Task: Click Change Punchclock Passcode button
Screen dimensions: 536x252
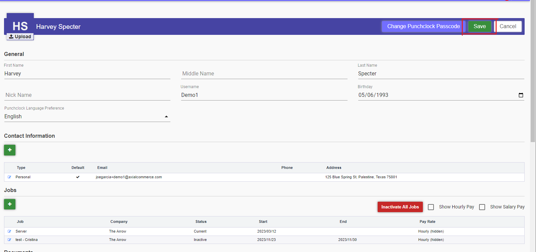Action: (423, 26)
